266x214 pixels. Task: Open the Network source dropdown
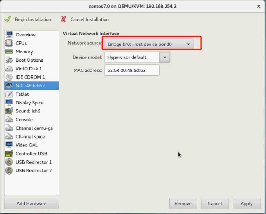pos(149,44)
